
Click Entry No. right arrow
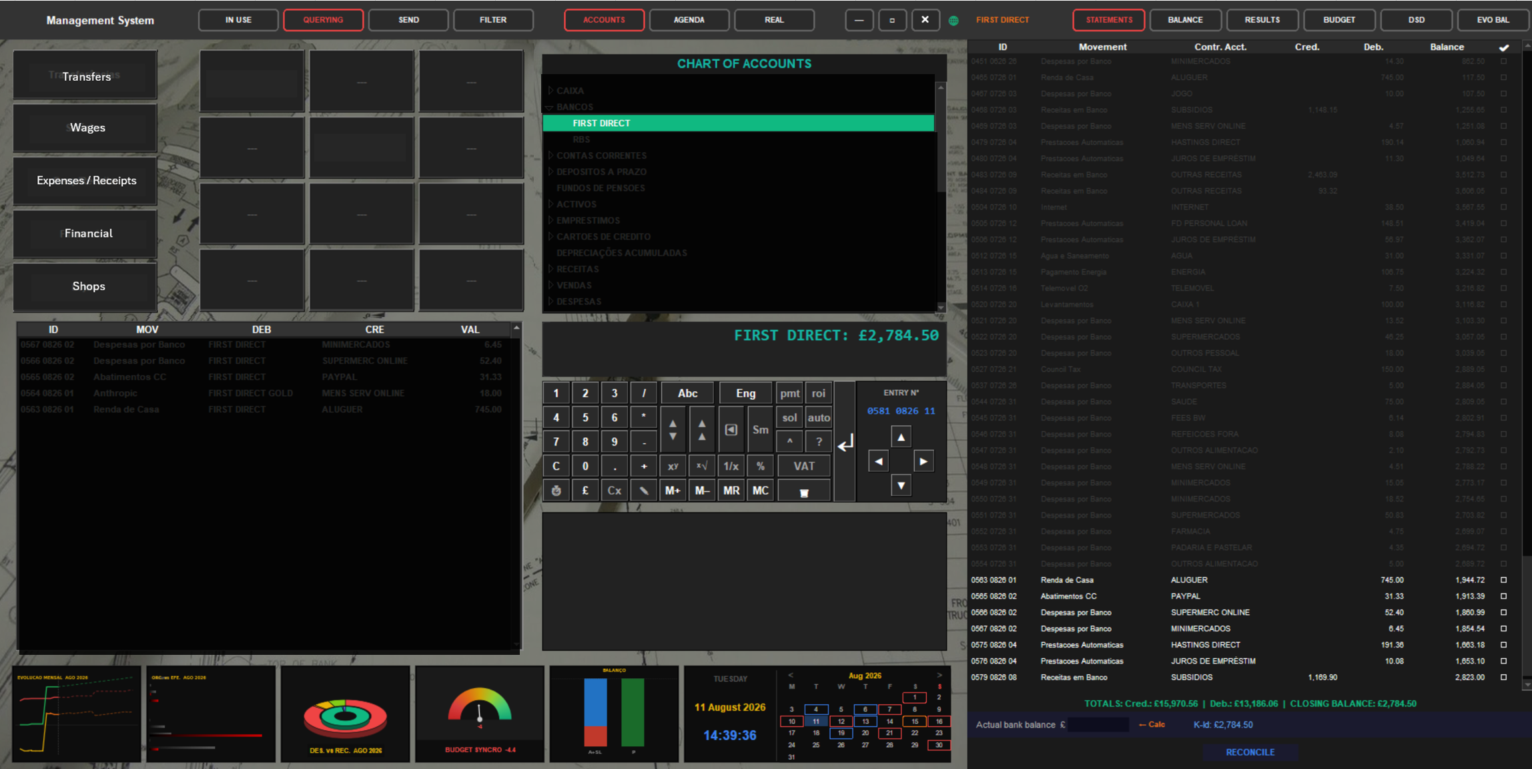[923, 461]
